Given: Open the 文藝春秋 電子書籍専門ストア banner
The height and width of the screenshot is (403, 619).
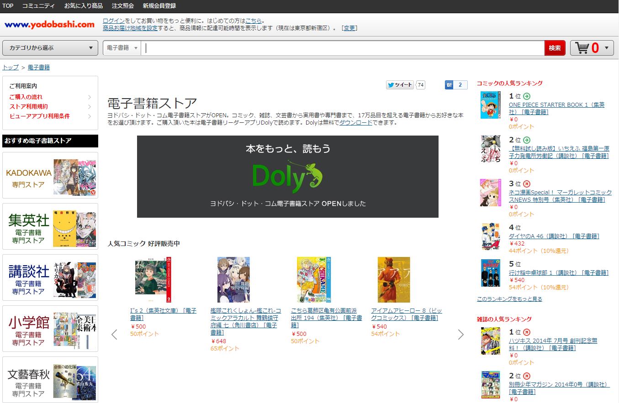Looking at the screenshot, I should (50, 380).
